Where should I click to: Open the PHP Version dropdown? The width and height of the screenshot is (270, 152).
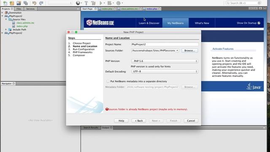pos(165,61)
